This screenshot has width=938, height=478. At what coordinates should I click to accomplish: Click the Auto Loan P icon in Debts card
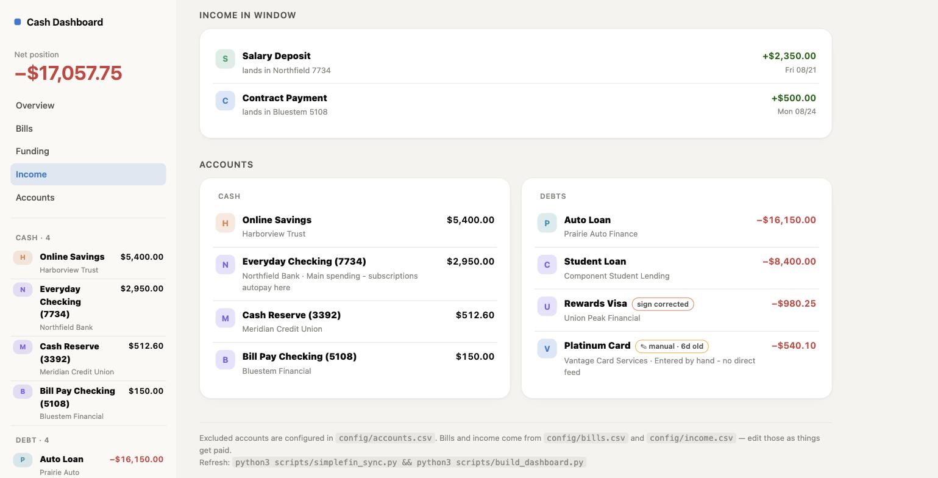(x=547, y=223)
